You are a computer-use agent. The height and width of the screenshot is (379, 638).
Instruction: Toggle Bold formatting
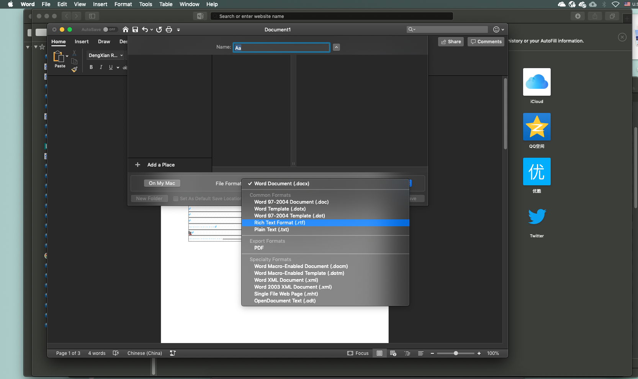tap(91, 67)
